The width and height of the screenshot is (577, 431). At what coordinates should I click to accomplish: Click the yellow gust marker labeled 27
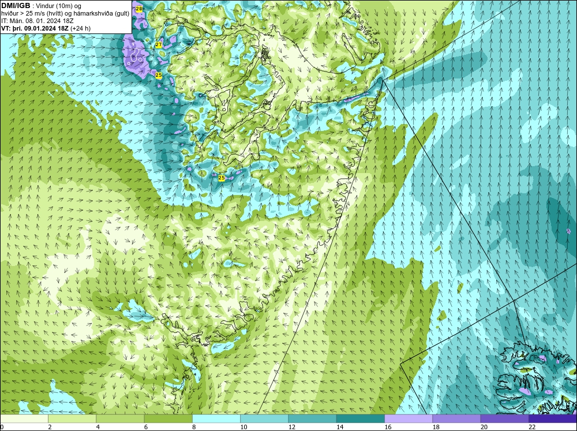coord(159,45)
